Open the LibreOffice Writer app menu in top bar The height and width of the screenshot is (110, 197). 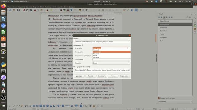[x=20, y=1]
